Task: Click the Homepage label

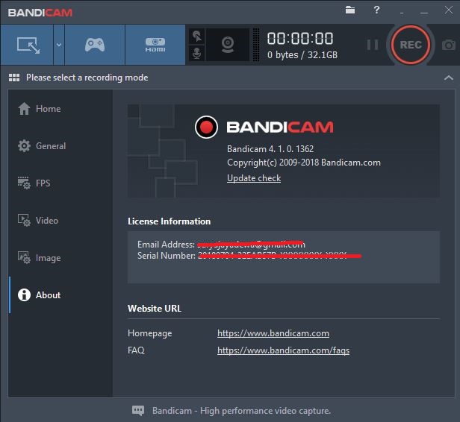Action: [x=149, y=333]
